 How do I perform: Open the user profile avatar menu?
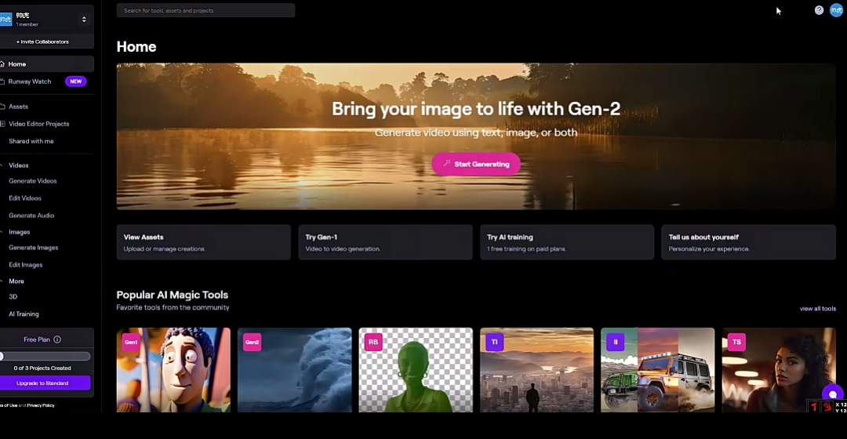pyautogui.click(x=836, y=10)
